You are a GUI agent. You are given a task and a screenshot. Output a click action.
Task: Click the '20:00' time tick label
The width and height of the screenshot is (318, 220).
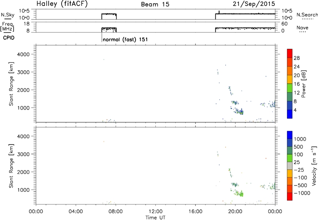tap(235, 212)
